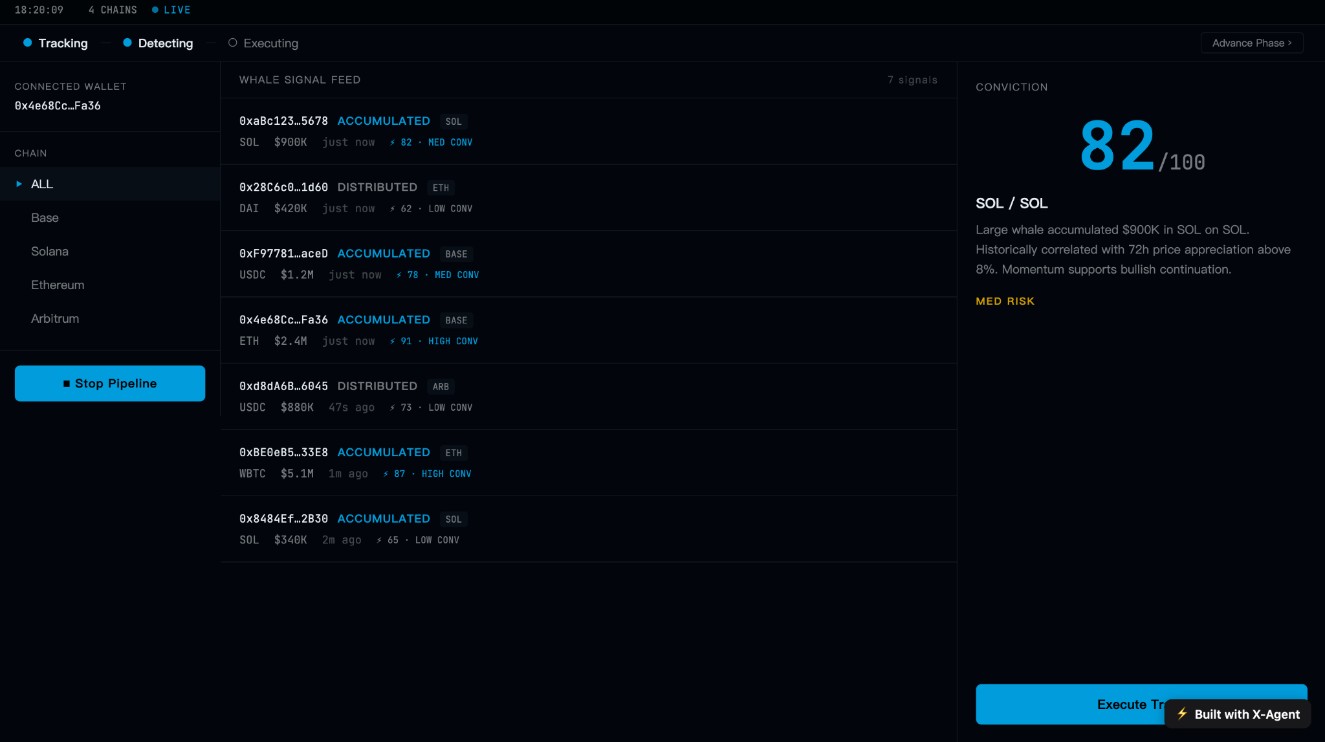Click the bolt icon beside score 62
Image resolution: width=1325 pixels, height=742 pixels.
coord(392,208)
